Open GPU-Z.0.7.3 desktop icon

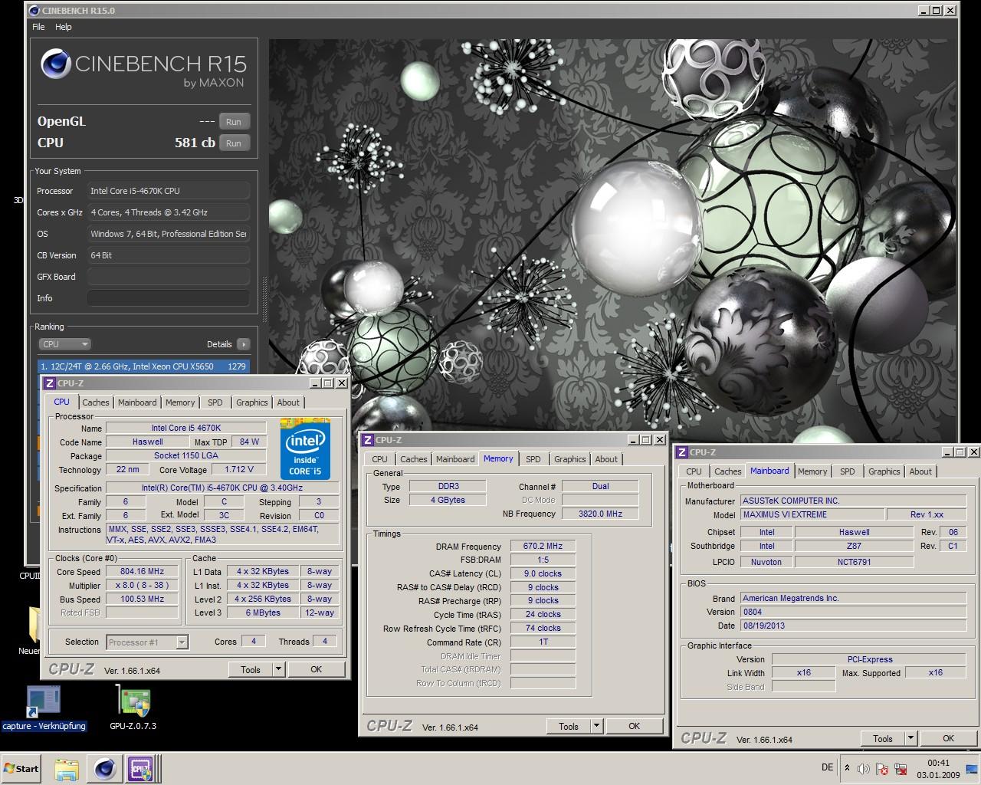pos(133,709)
